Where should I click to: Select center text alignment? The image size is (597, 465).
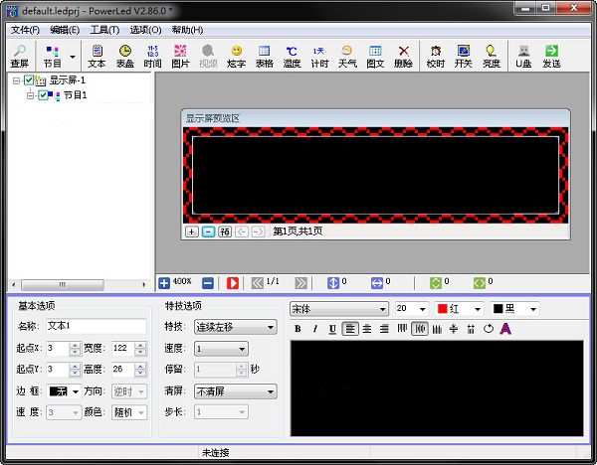pos(367,329)
